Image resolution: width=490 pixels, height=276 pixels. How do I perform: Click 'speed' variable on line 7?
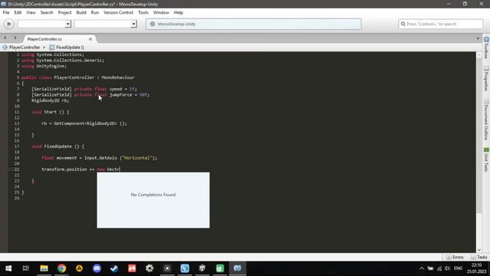coord(116,89)
